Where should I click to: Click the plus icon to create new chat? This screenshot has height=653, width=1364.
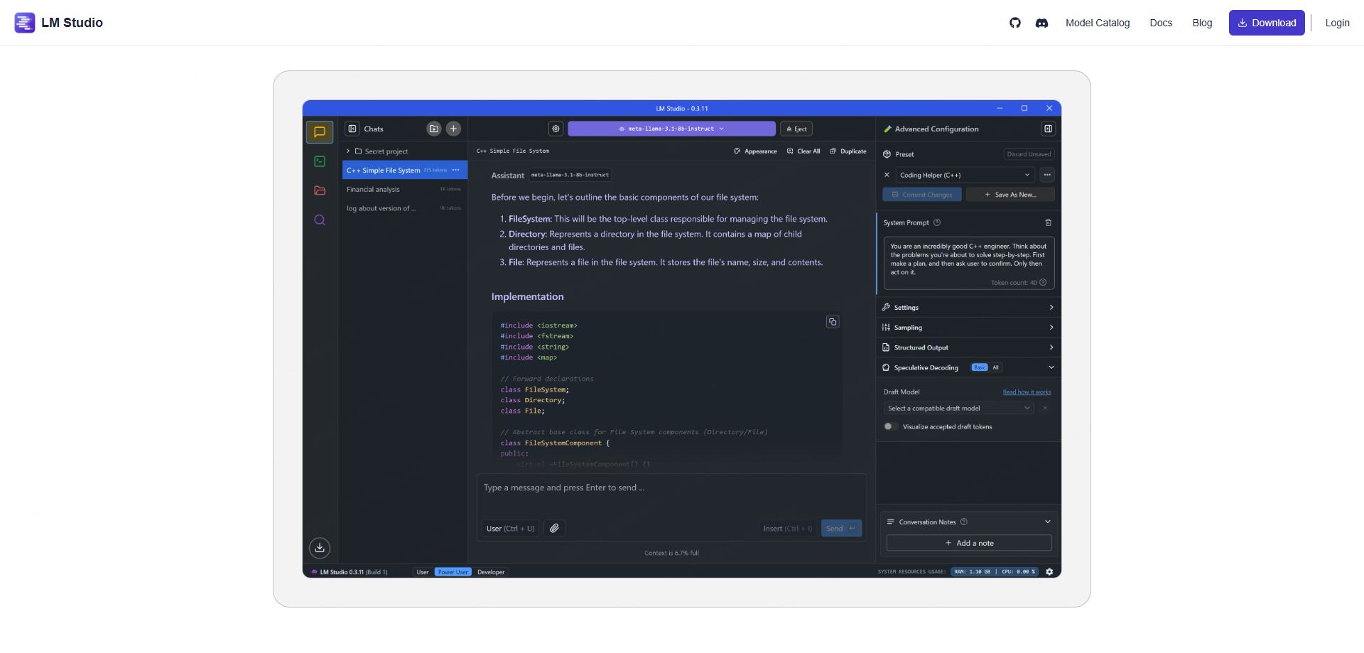point(453,129)
